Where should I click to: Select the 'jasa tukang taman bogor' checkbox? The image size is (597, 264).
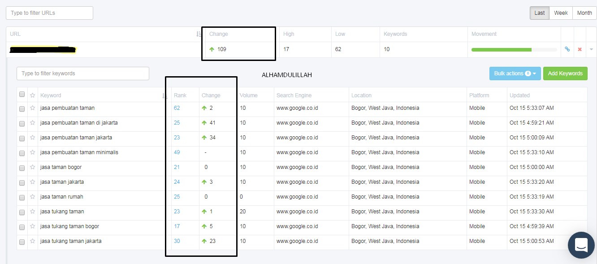click(22, 227)
